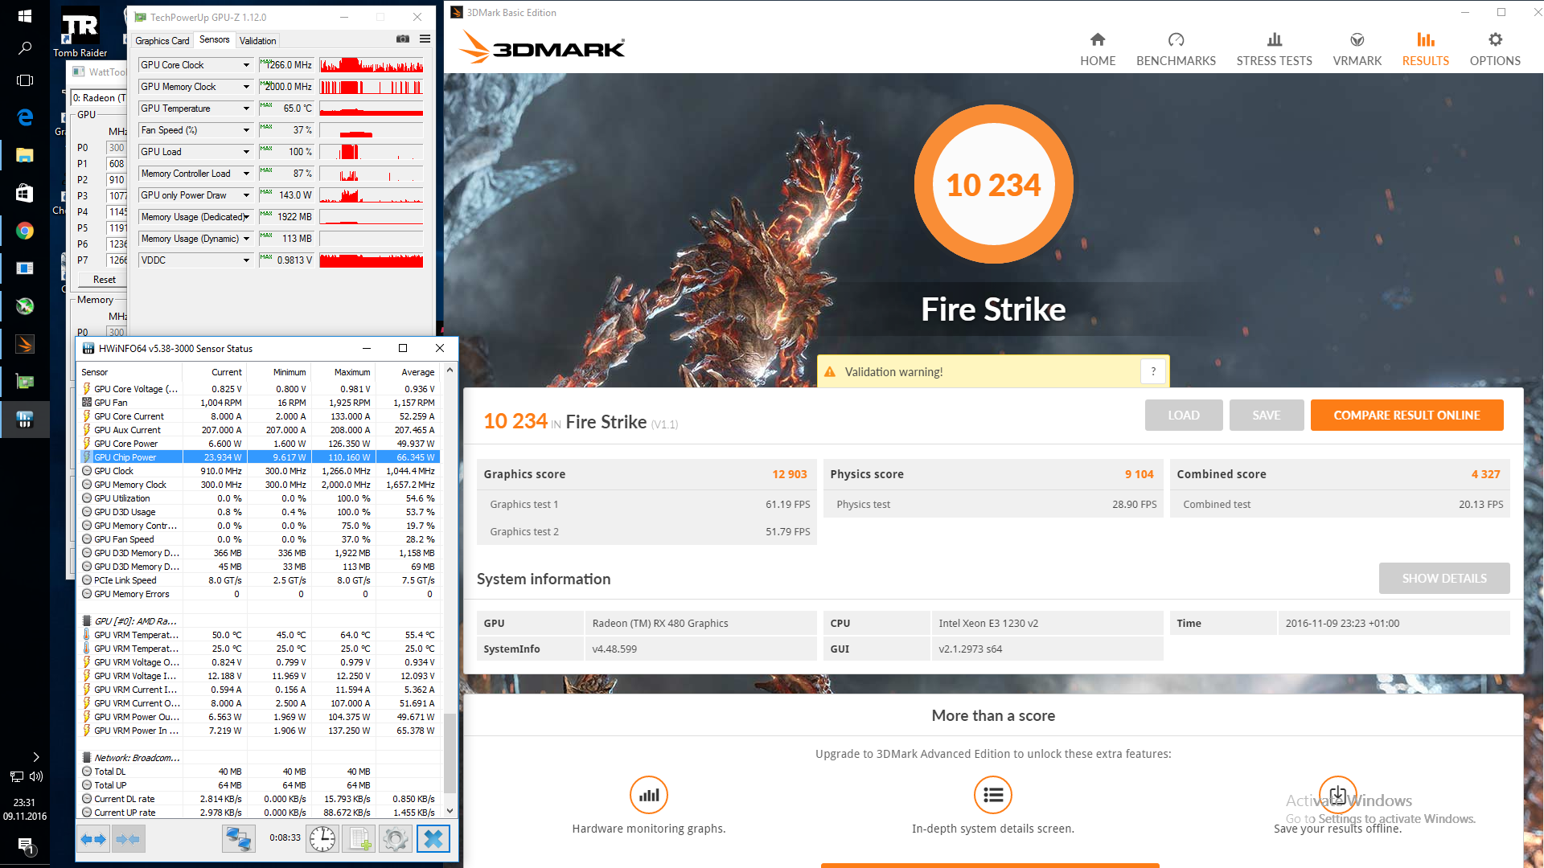
Task: Click the GPU-Z screenshot camera icon
Action: click(403, 39)
